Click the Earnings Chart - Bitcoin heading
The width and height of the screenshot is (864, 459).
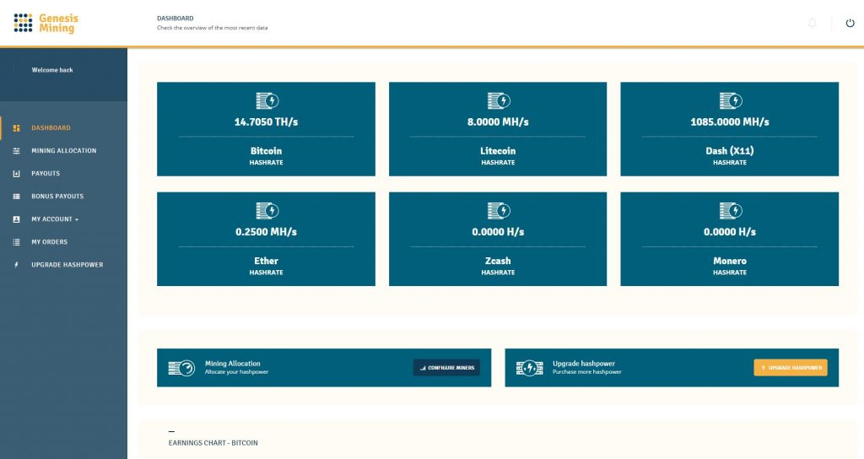[213, 443]
